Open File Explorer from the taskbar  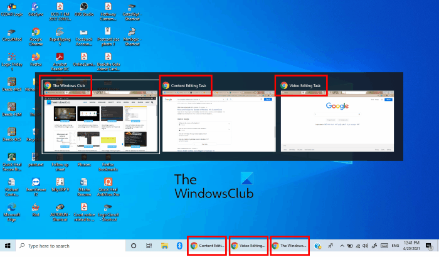tap(164, 246)
